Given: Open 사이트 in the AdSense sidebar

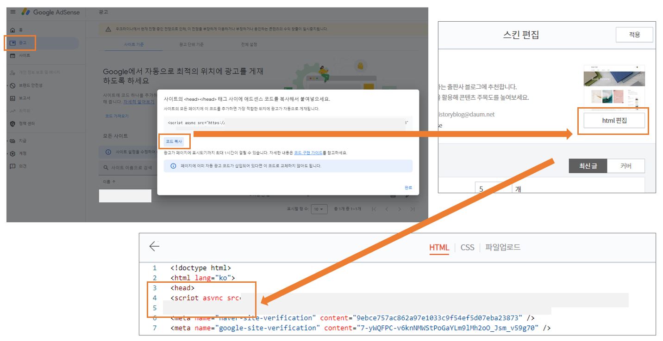Looking at the screenshot, I should pos(21,55).
